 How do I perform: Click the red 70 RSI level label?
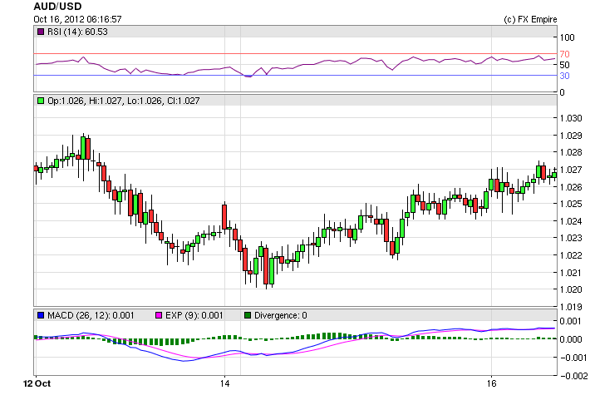point(564,54)
